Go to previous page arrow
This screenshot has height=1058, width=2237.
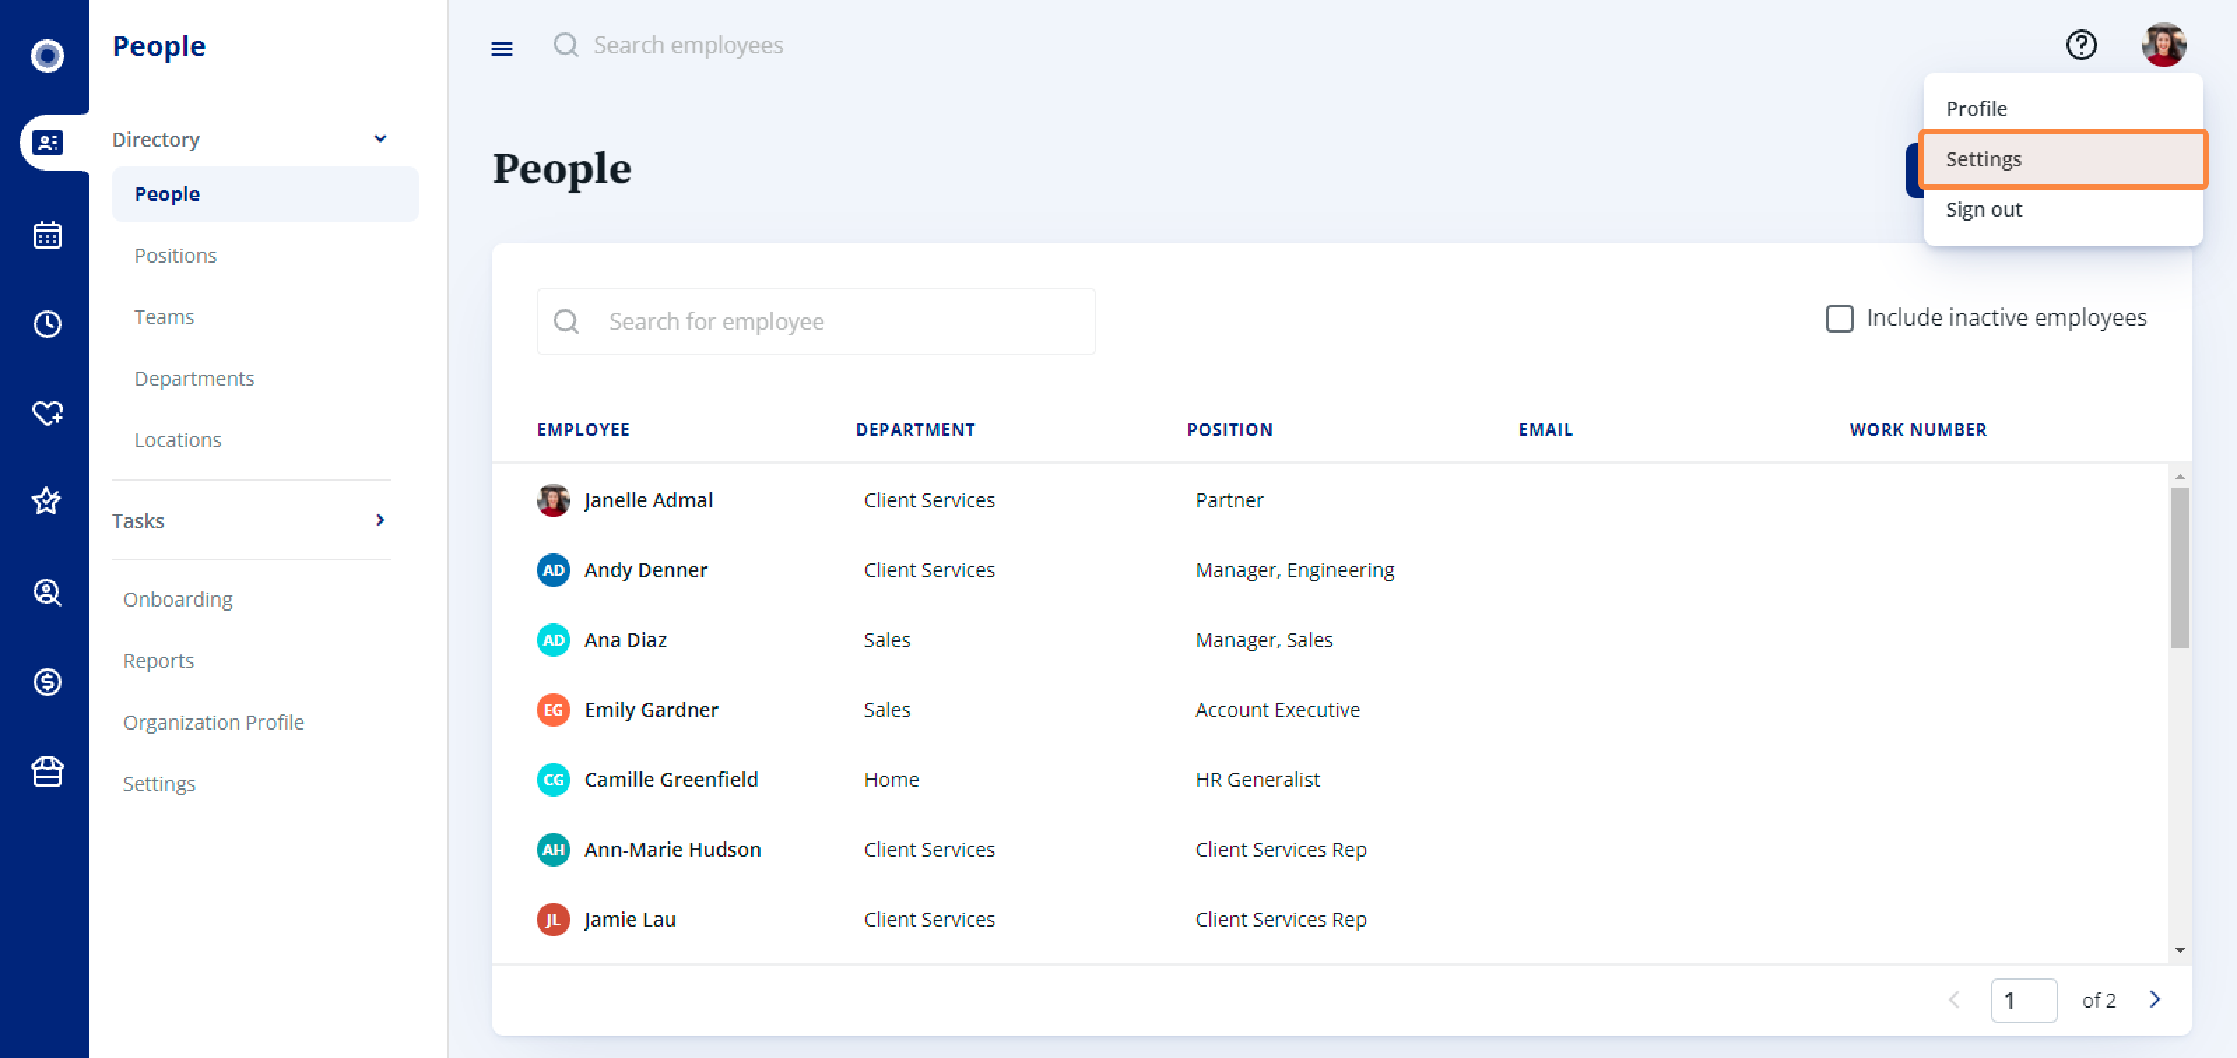point(1953,999)
